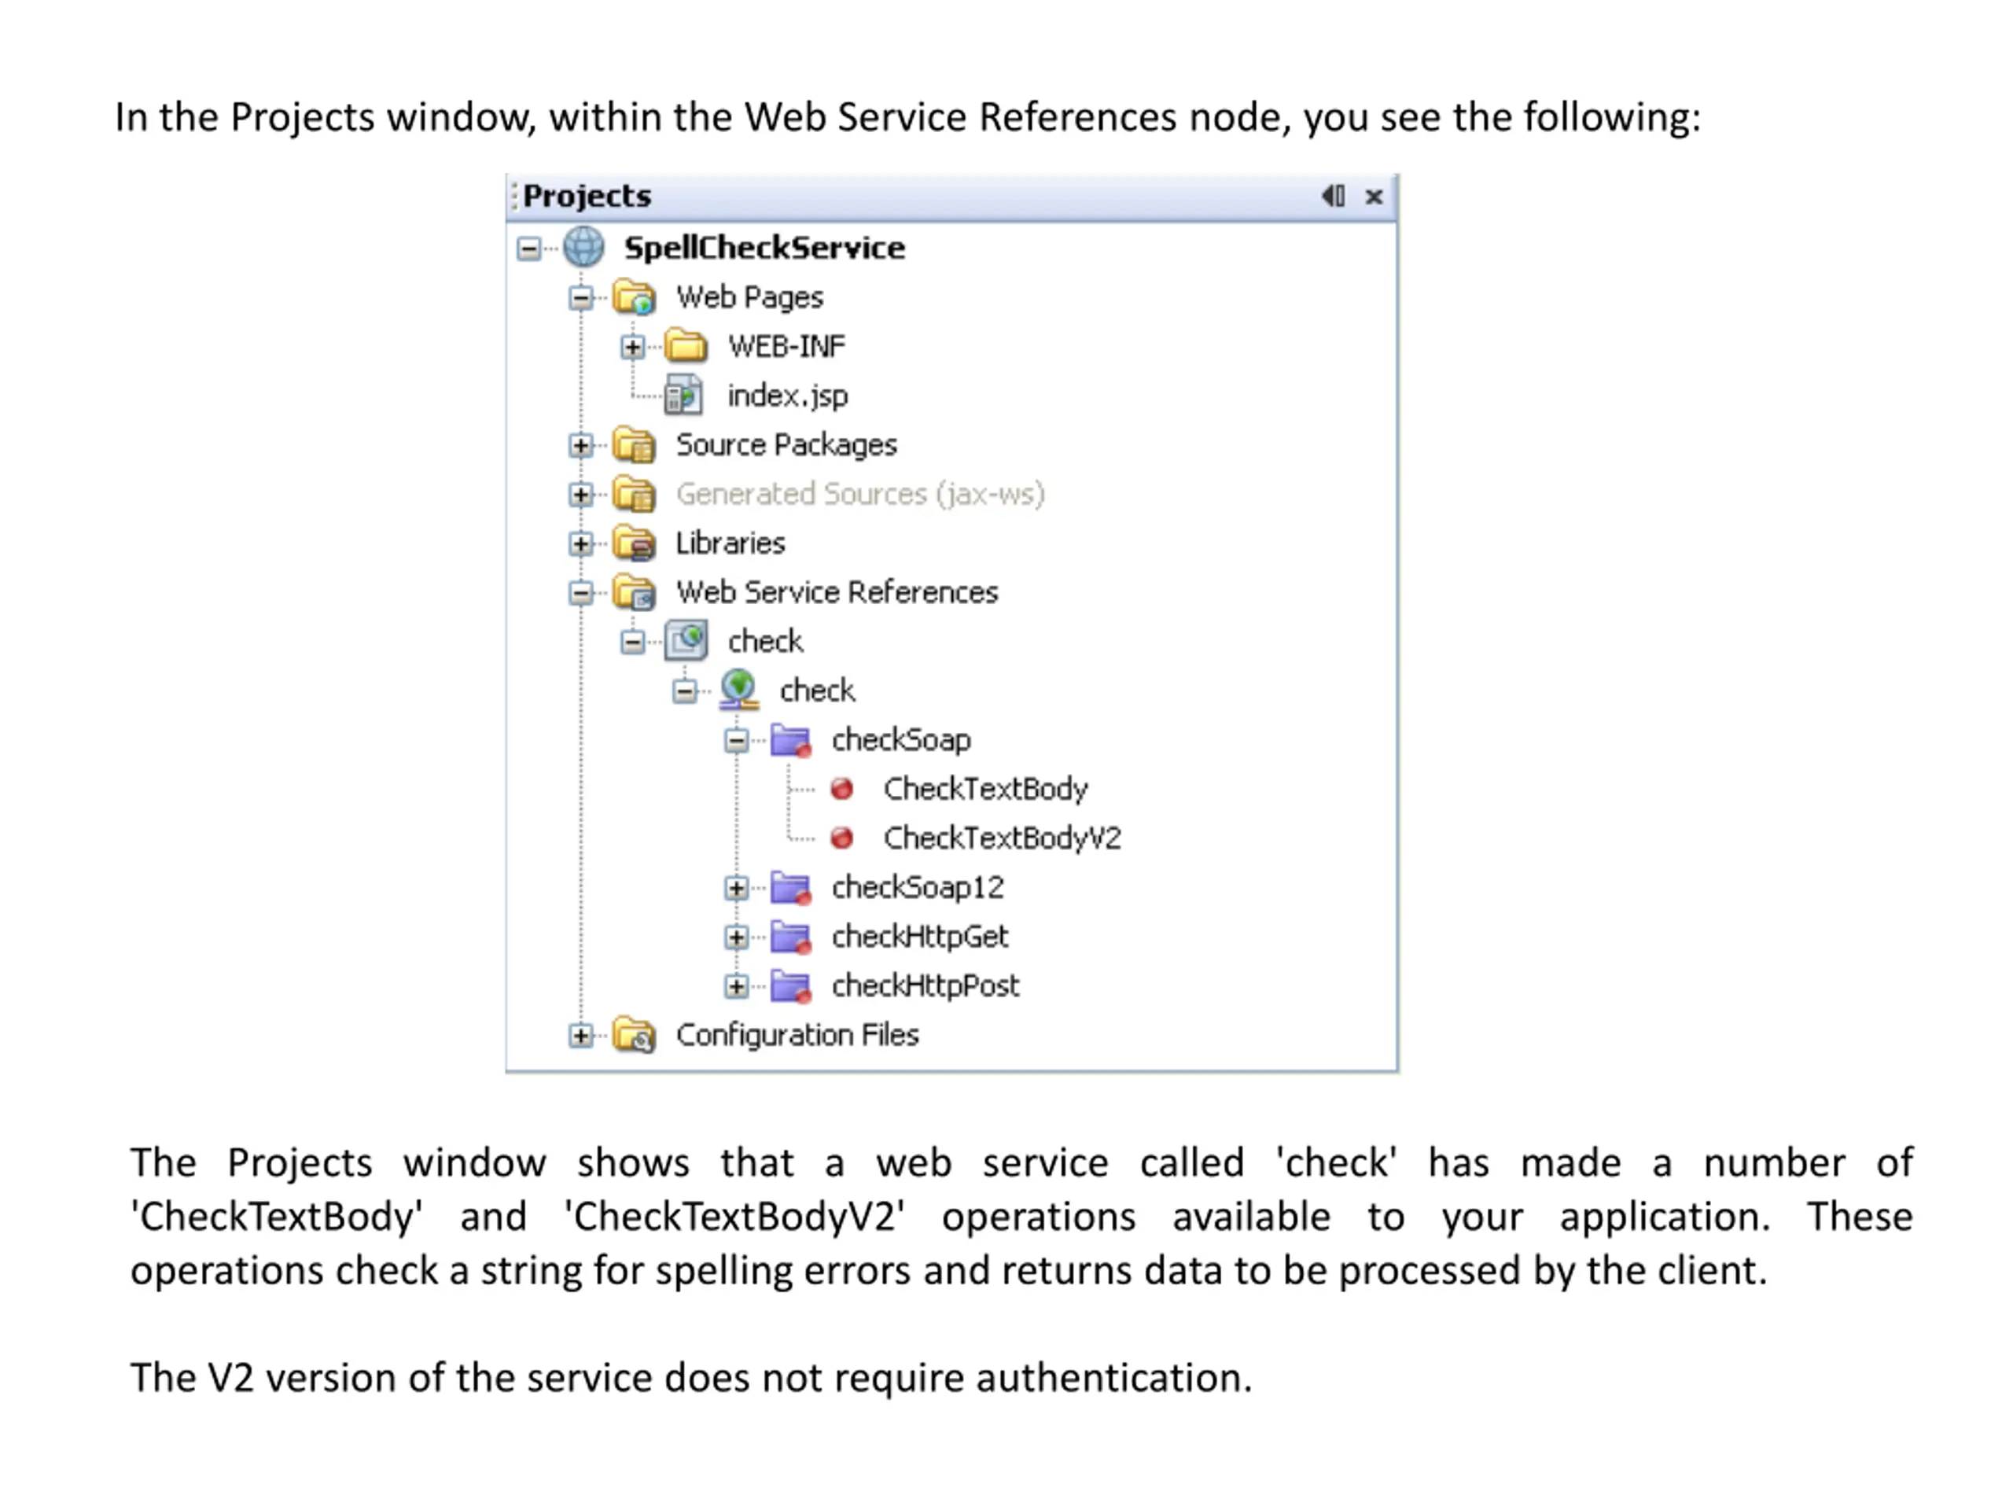Click the Configuration Files folder icon
This screenshot has height=1510, width=2013.
coord(633,1035)
